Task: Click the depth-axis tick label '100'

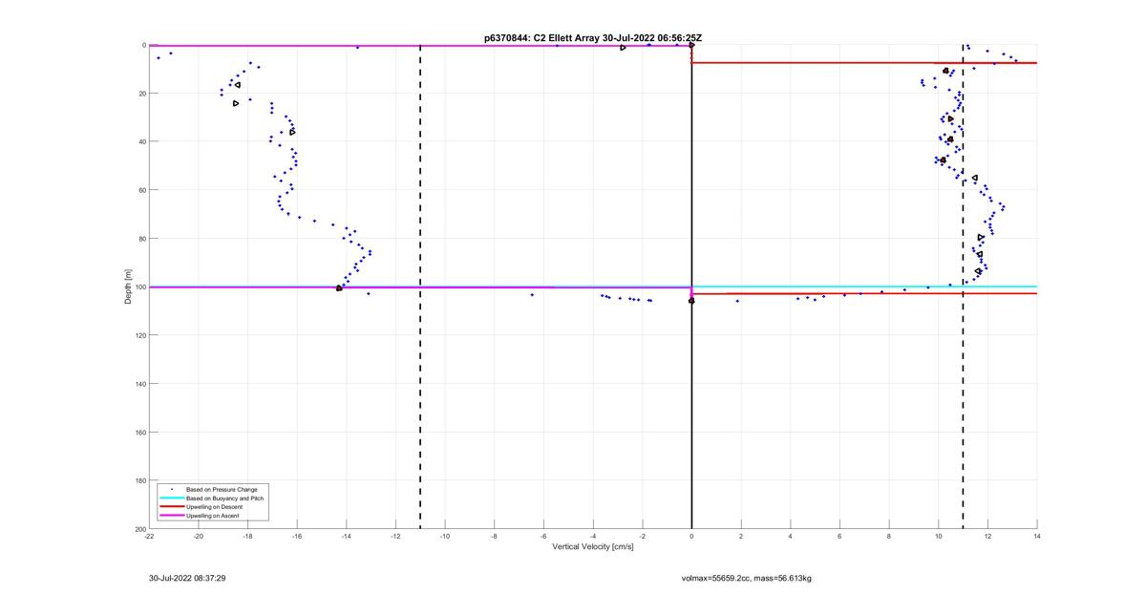Action: (x=139, y=286)
